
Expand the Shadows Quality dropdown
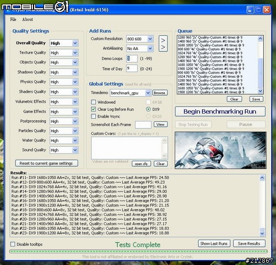pos(75,72)
